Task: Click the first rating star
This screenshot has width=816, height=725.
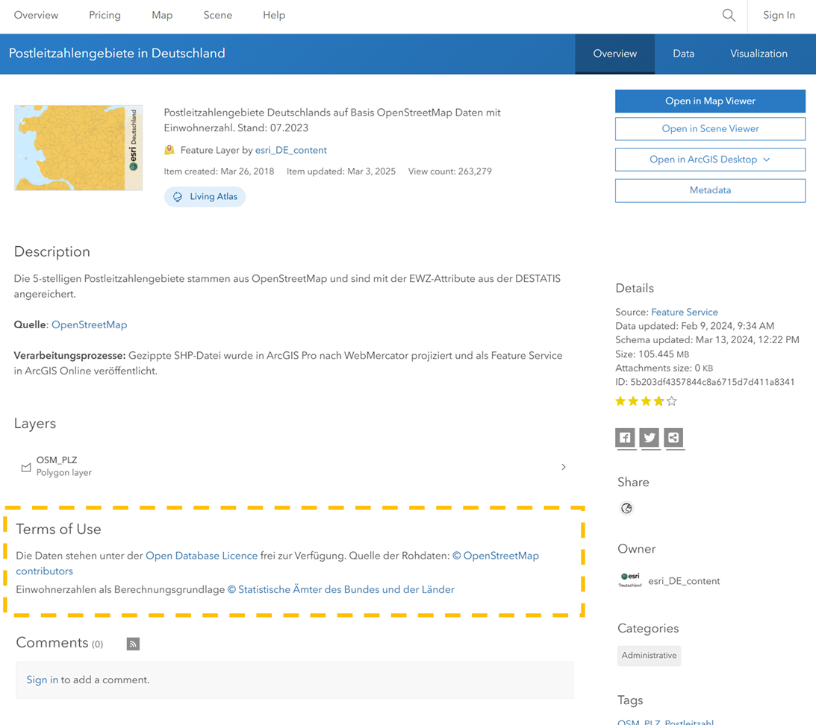Action: pyautogui.click(x=620, y=401)
